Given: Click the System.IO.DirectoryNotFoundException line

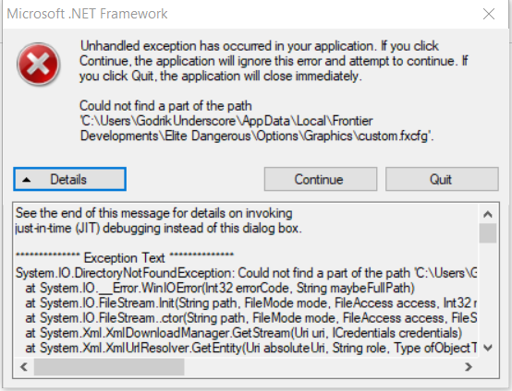Looking at the screenshot, I should (246, 273).
